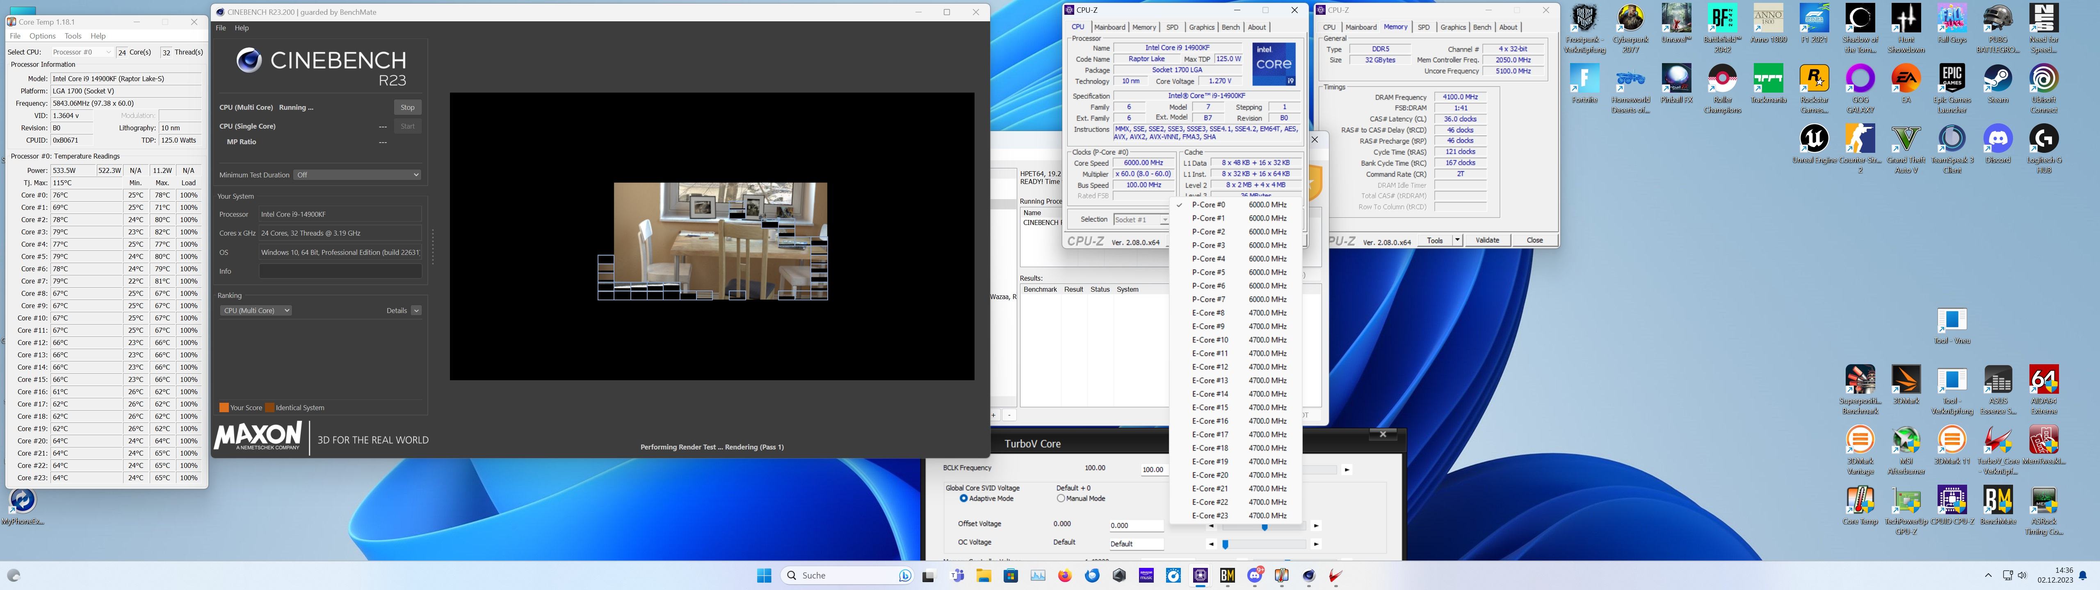
Task: Expand the Minimum Test Duration dropdown
Action: [x=358, y=175]
